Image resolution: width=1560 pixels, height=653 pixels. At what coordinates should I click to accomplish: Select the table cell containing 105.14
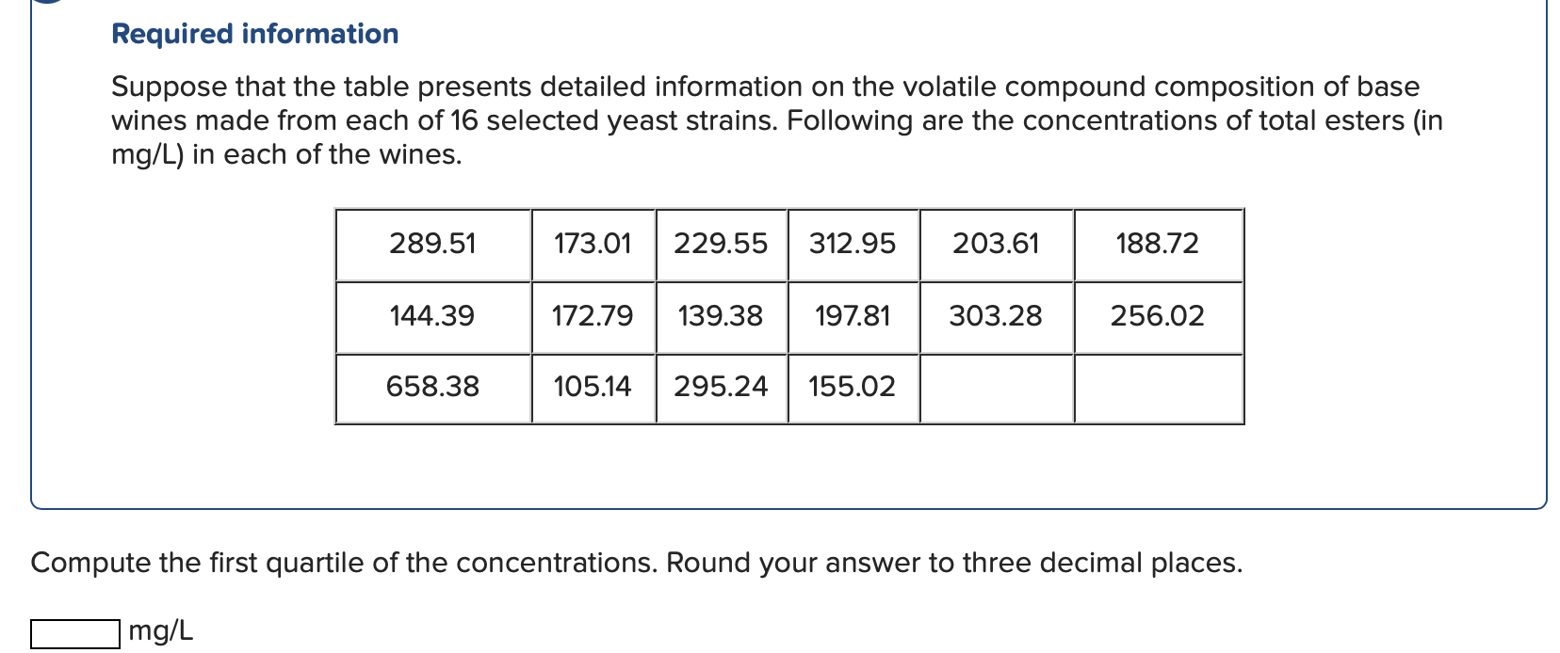click(594, 387)
